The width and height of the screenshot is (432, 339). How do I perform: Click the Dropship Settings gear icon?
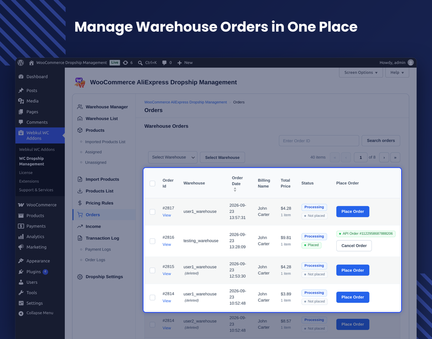click(x=80, y=277)
